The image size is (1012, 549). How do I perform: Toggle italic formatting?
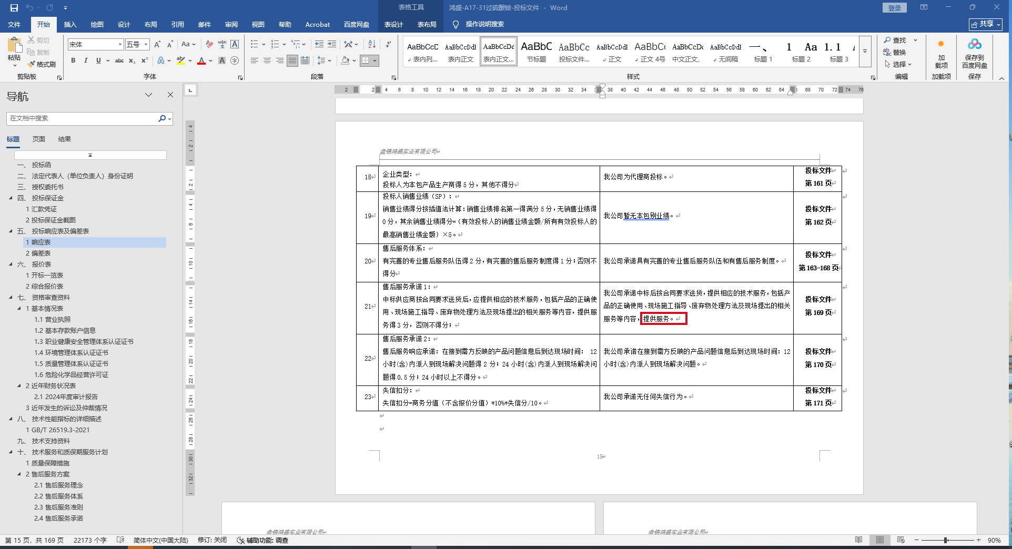pos(86,61)
